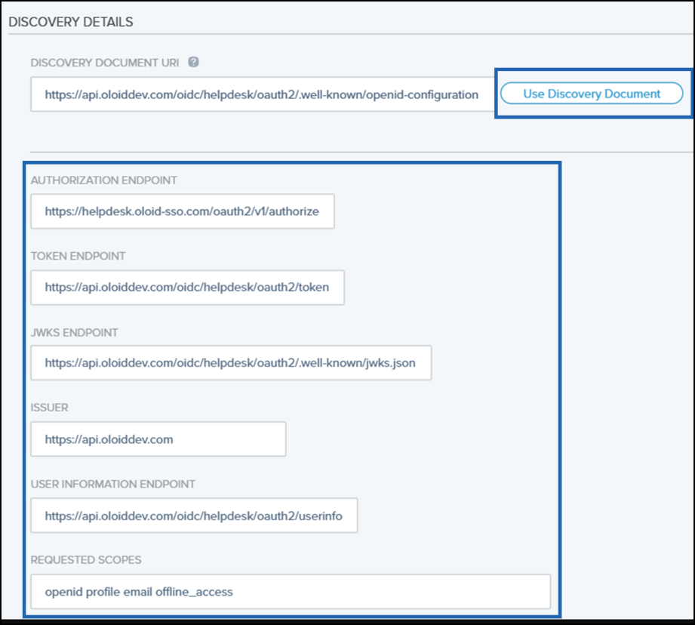Click the JWKS ENDPOINT label
695x625 pixels.
(x=75, y=333)
